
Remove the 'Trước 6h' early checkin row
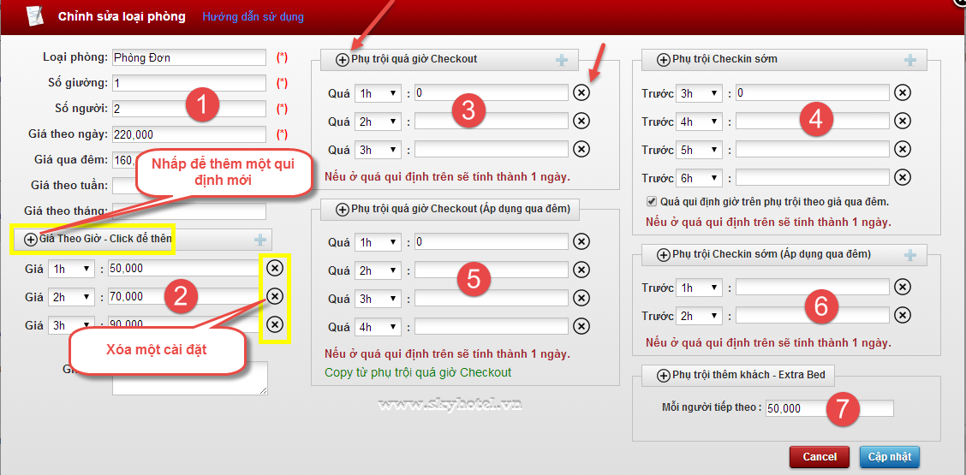click(x=903, y=179)
